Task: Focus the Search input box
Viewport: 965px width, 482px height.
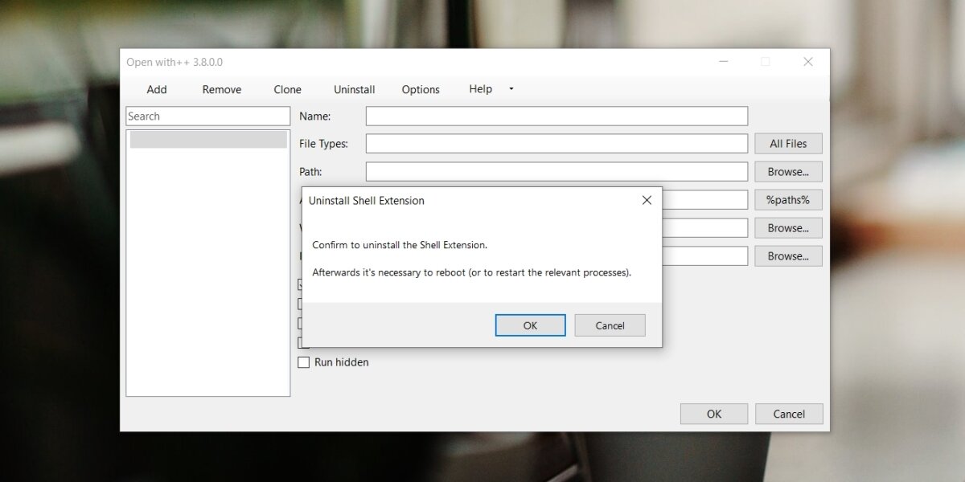Action: (x=207, y=116)
